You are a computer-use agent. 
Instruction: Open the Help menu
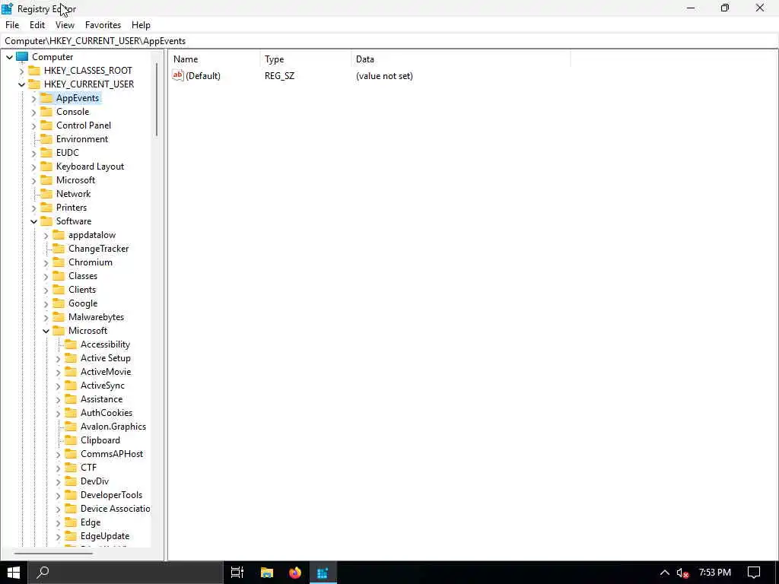pos(141,25)
